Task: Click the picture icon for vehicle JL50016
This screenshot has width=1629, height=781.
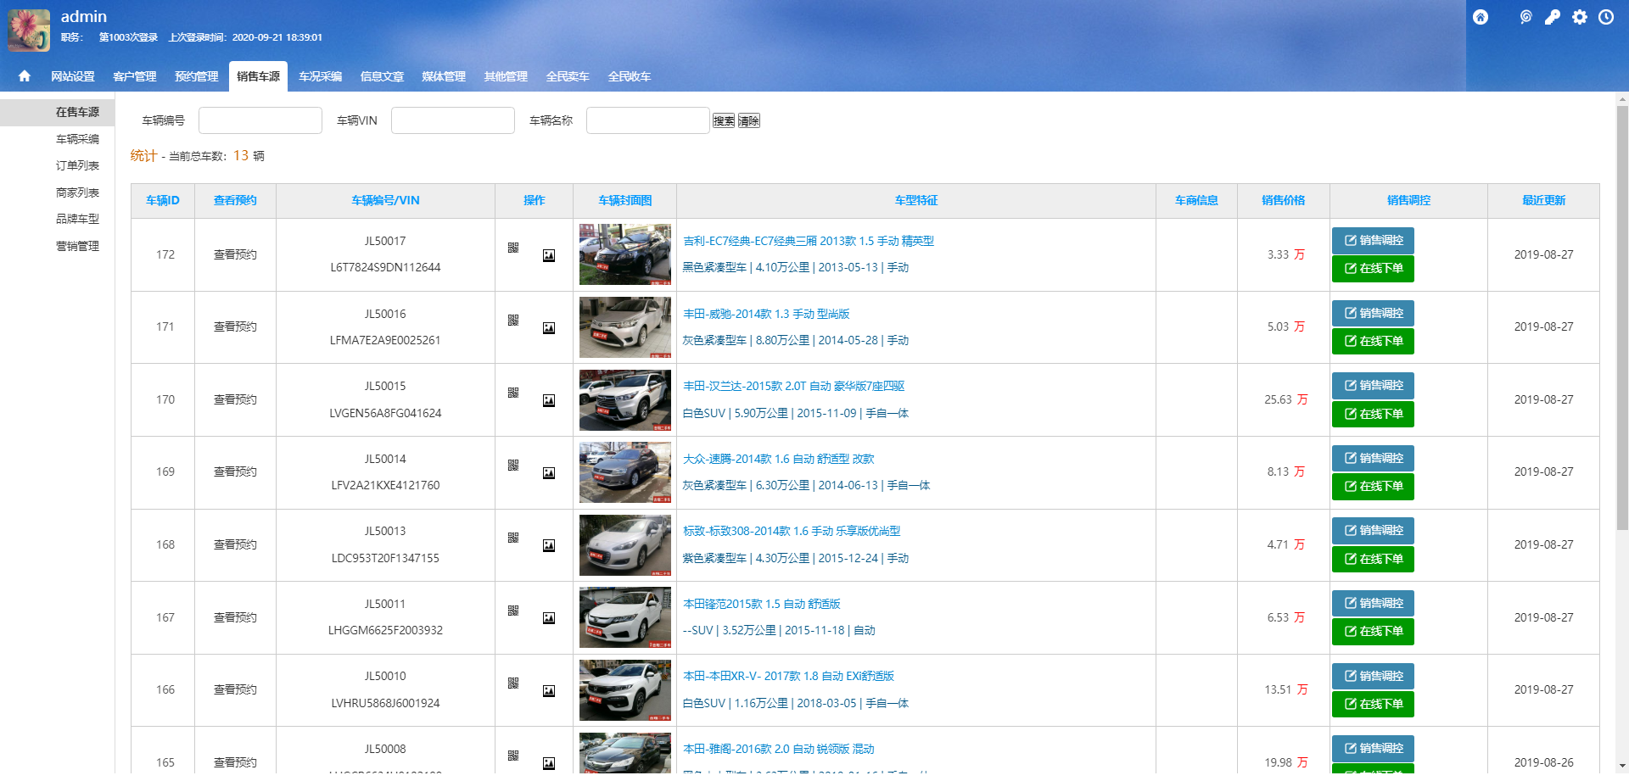Action: click(549, 328)
